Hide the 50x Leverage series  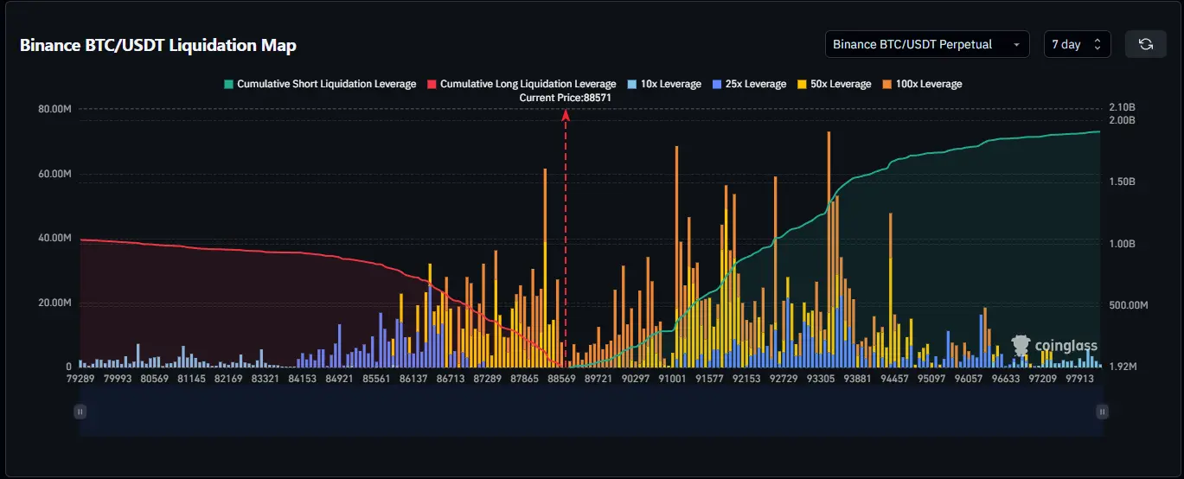click(x=840, y=84)
